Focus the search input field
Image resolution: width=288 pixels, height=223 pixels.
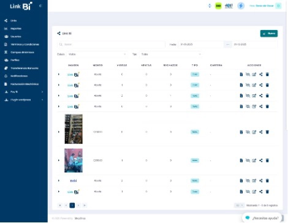112,44
